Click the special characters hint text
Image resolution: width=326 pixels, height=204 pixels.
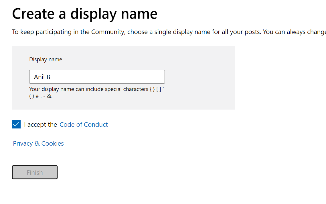(x=96, y=89)
